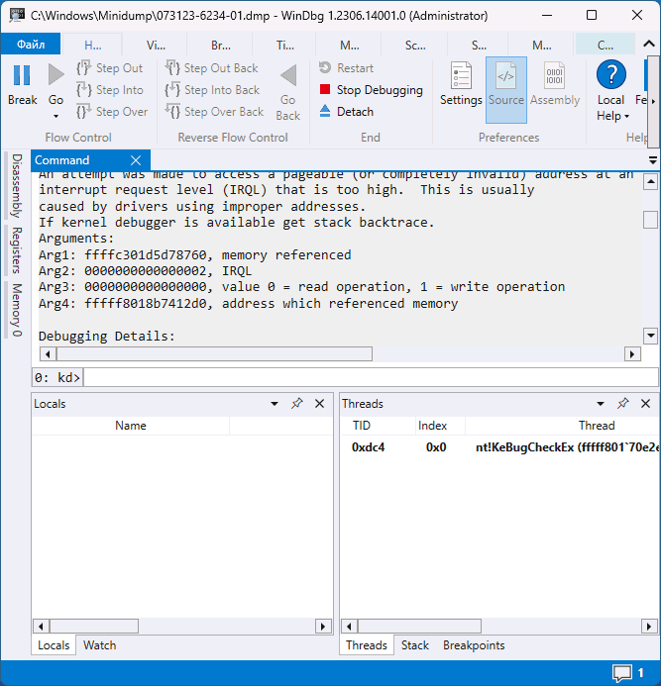Click the Threads panel scroll left arrow
The width and height of the screenshot is (661, 686).
tap(349, 627)
